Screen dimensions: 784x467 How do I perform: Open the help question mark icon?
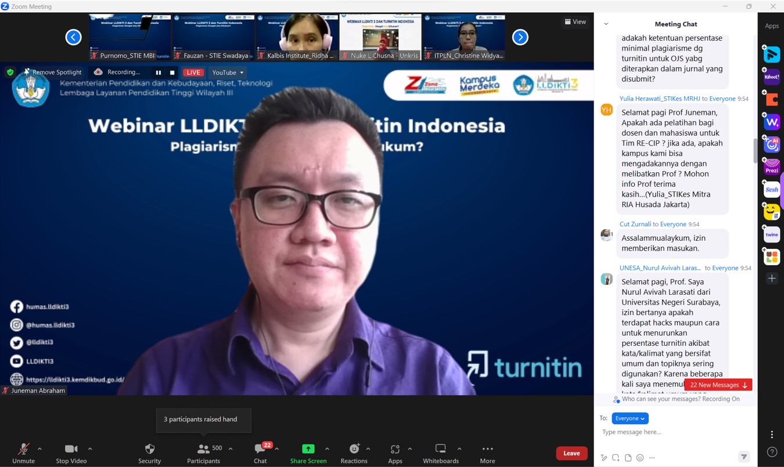pyautogui.click(x=772, y=452)
